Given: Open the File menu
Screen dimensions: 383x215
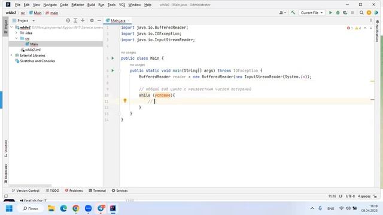Looking at the screenshot, I should pos(17,5).
